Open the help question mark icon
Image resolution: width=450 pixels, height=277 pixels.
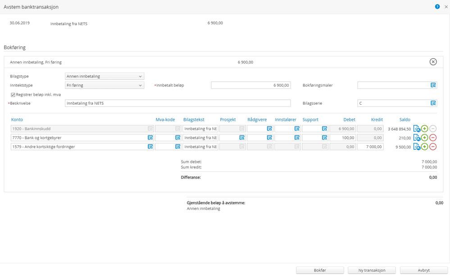point(437,7)
